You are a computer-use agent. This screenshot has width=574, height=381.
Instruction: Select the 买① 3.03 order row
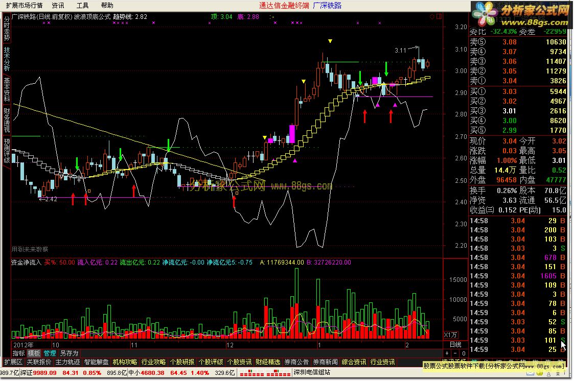coord(518,91)
